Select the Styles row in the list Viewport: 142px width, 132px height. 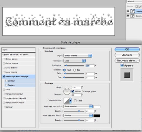coord(18,50)
